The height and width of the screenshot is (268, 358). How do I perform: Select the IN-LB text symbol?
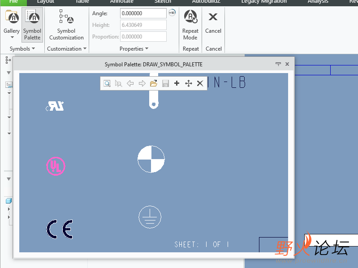tap(226, 82)
